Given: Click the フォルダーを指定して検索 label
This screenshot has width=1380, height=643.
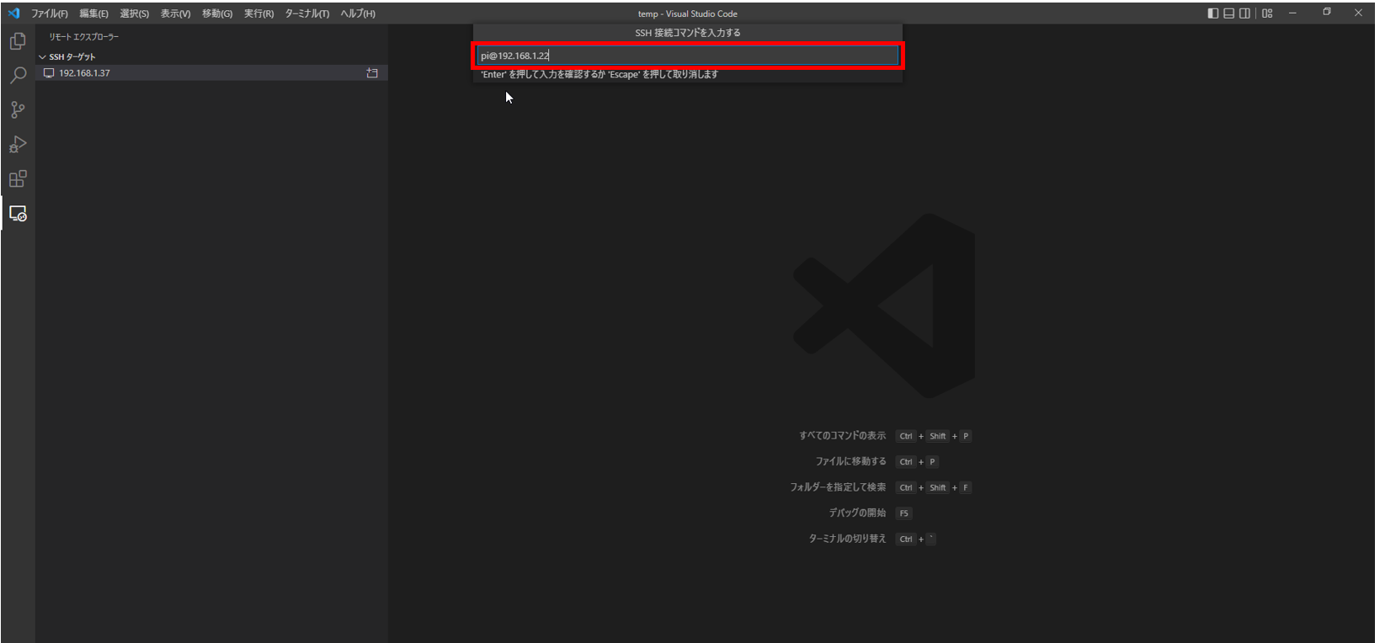Looking at the screenshot, I should tap(838, 487).
